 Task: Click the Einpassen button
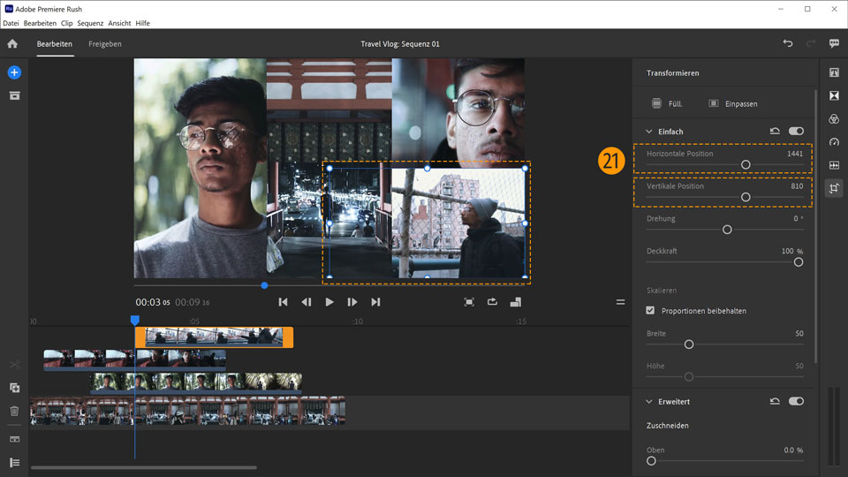coord(733,103)
